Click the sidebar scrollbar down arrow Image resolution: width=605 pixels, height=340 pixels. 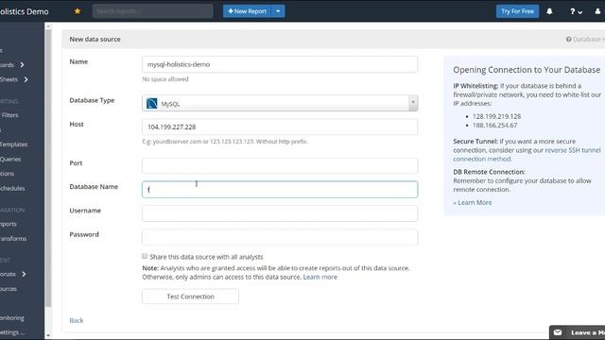click(x=48, y=335)
